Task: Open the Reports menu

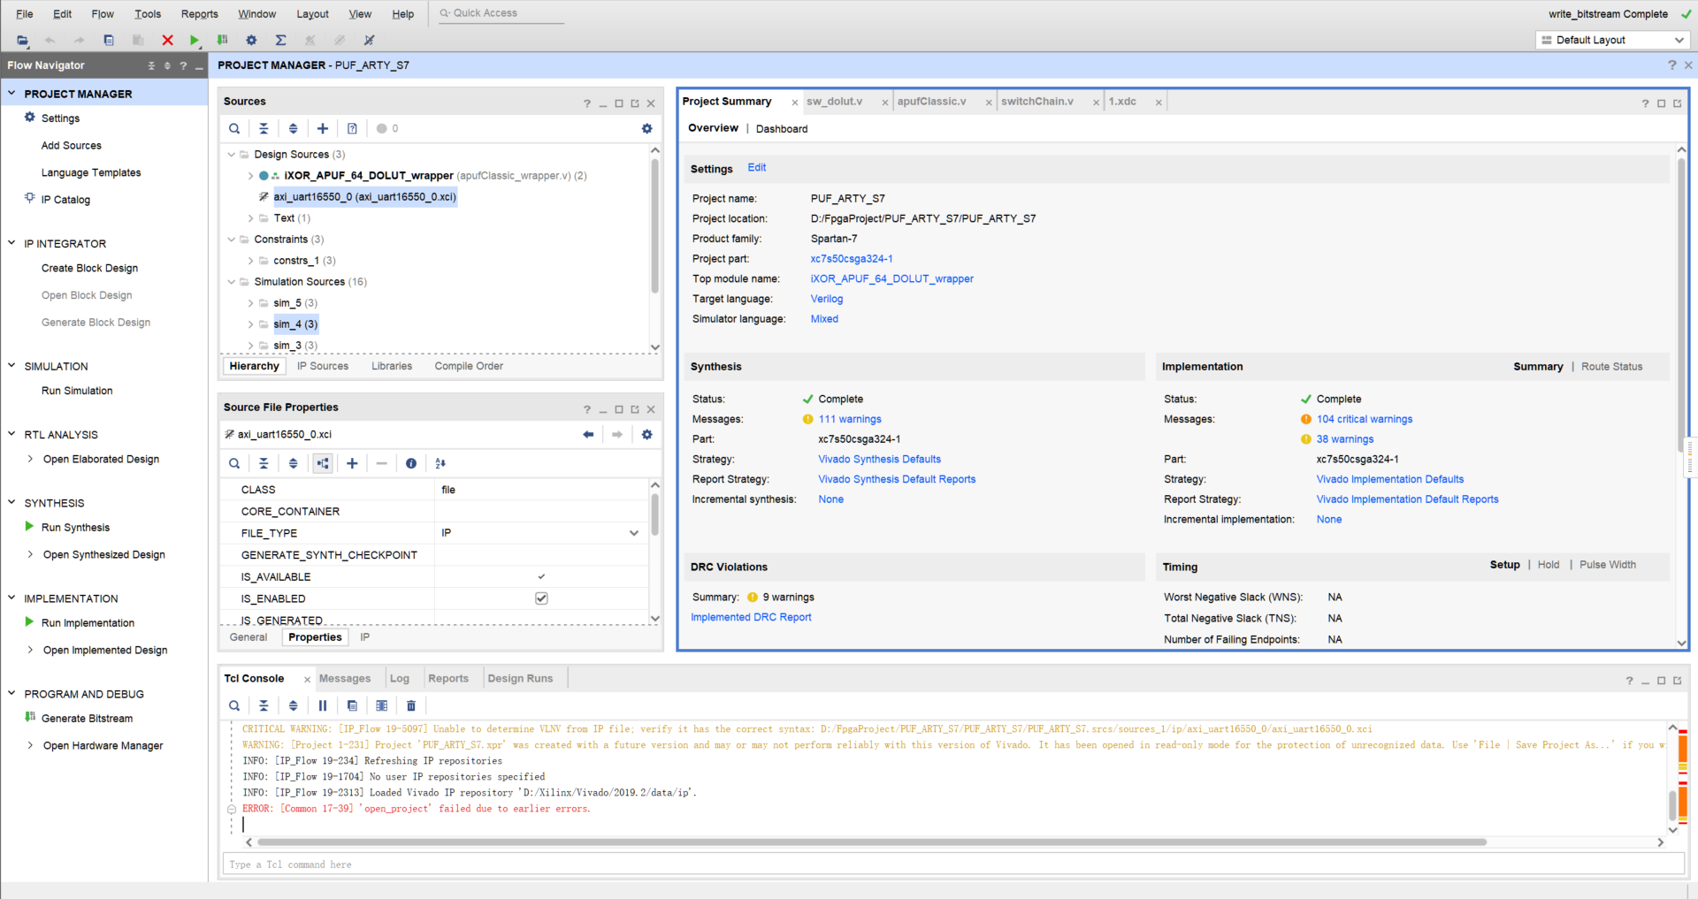Action: click(199, 14)
